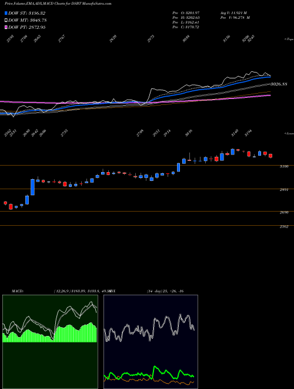Click the 2753 low label above candlesticks
294x389 pixels.
click(64, 133)
